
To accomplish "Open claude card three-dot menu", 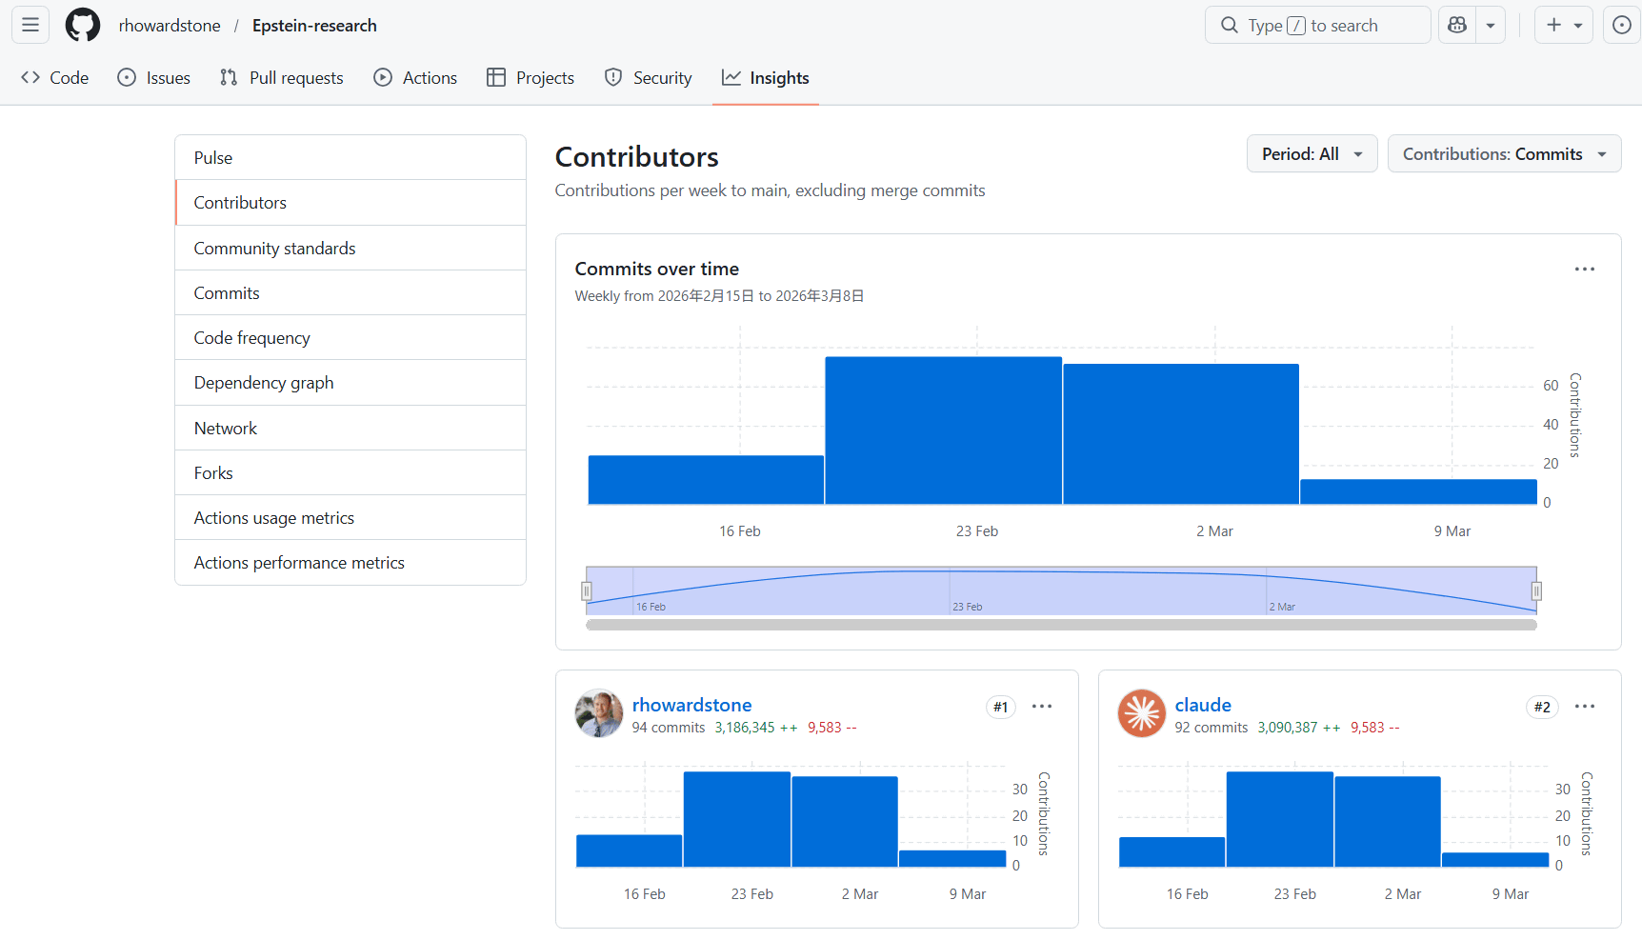I will coord(1584,707).
